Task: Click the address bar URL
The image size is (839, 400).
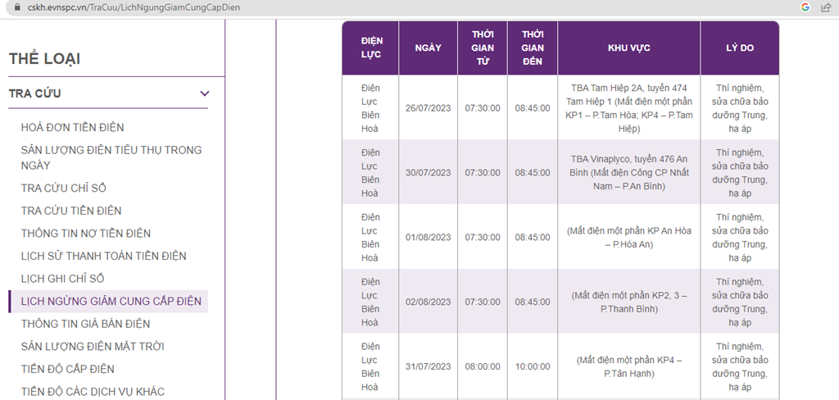Action: click(134, 7)
